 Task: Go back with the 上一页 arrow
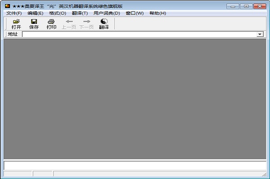tap(69, 24)
